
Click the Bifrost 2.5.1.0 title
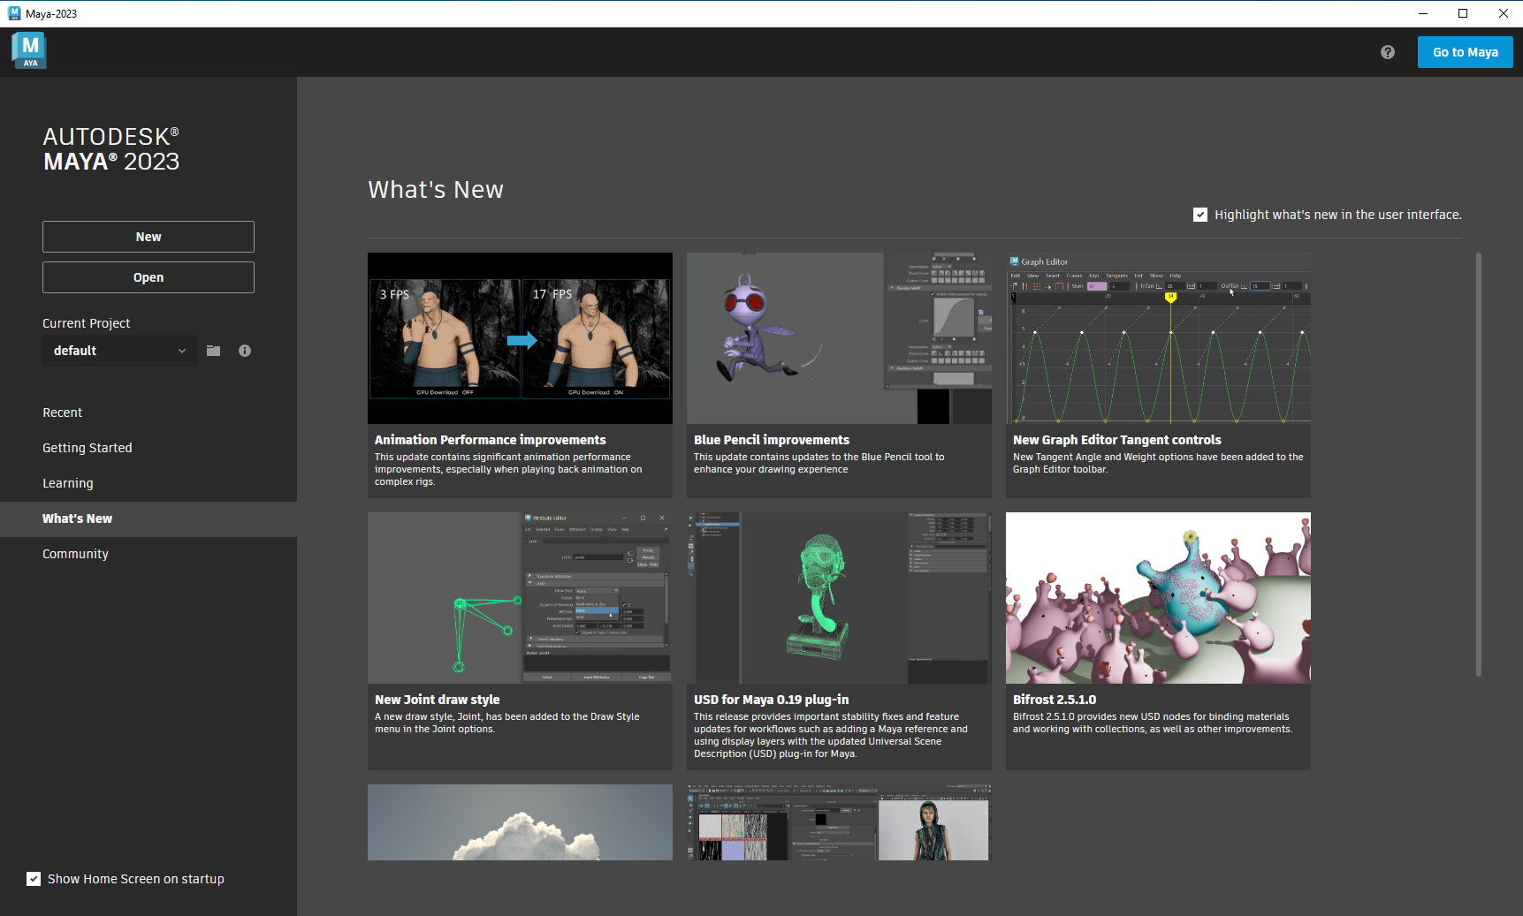(1054, 700)
